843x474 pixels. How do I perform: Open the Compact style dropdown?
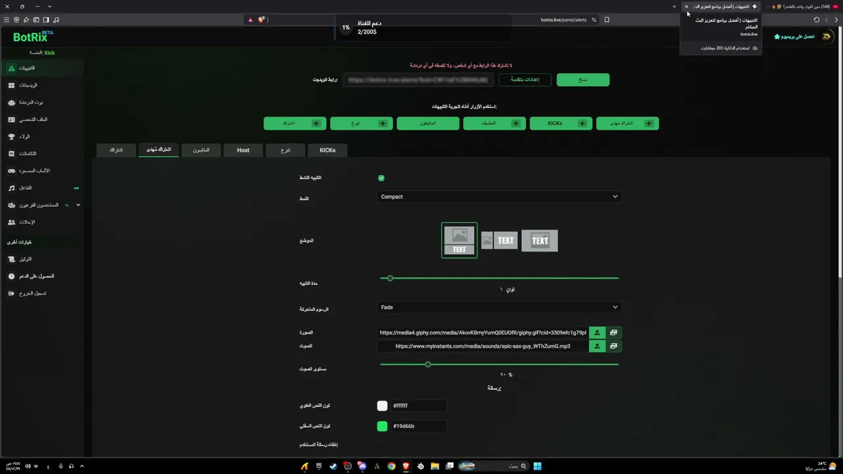tap(499, 196)
